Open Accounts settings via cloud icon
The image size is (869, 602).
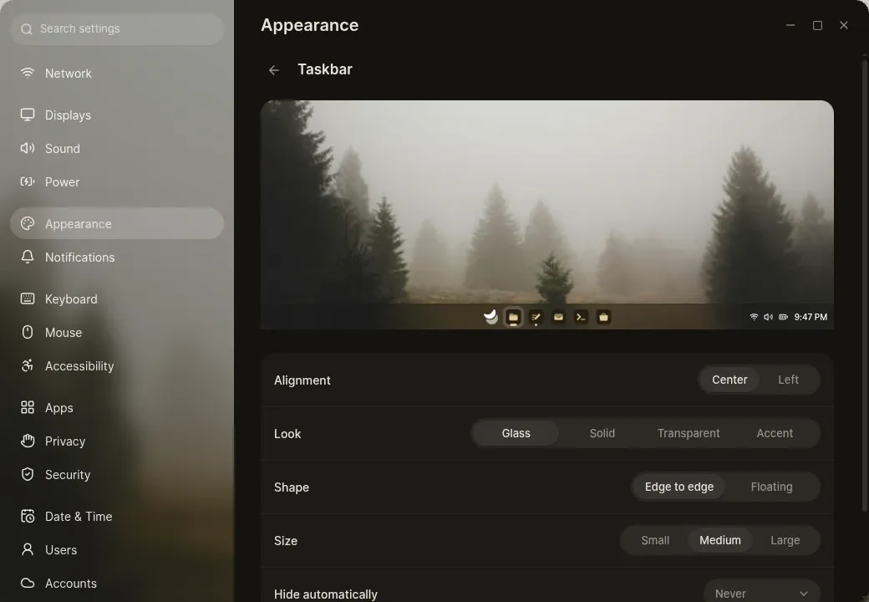[27, 583]
